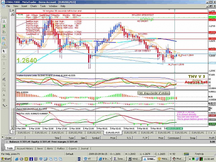Activate the crosshair tool

click(x=4, y=56)
